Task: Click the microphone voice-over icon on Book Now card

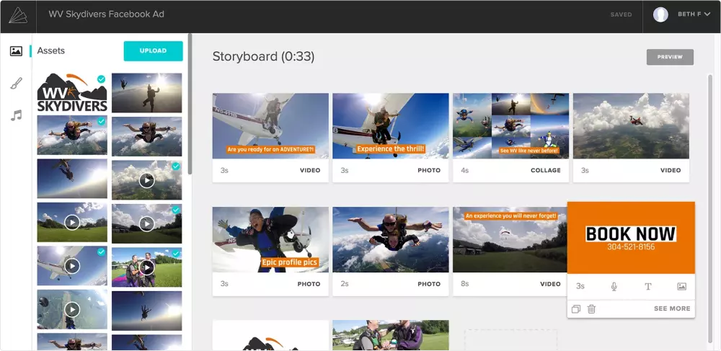Action: [x=614, y=286]
